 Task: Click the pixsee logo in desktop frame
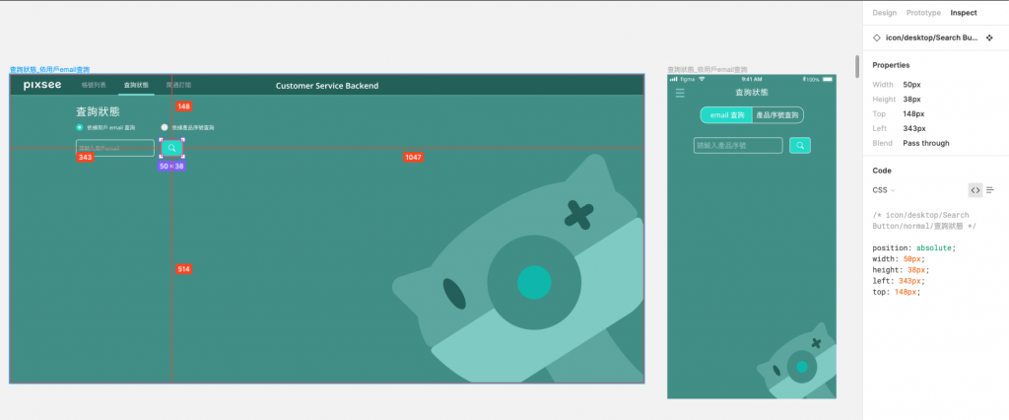42,85
